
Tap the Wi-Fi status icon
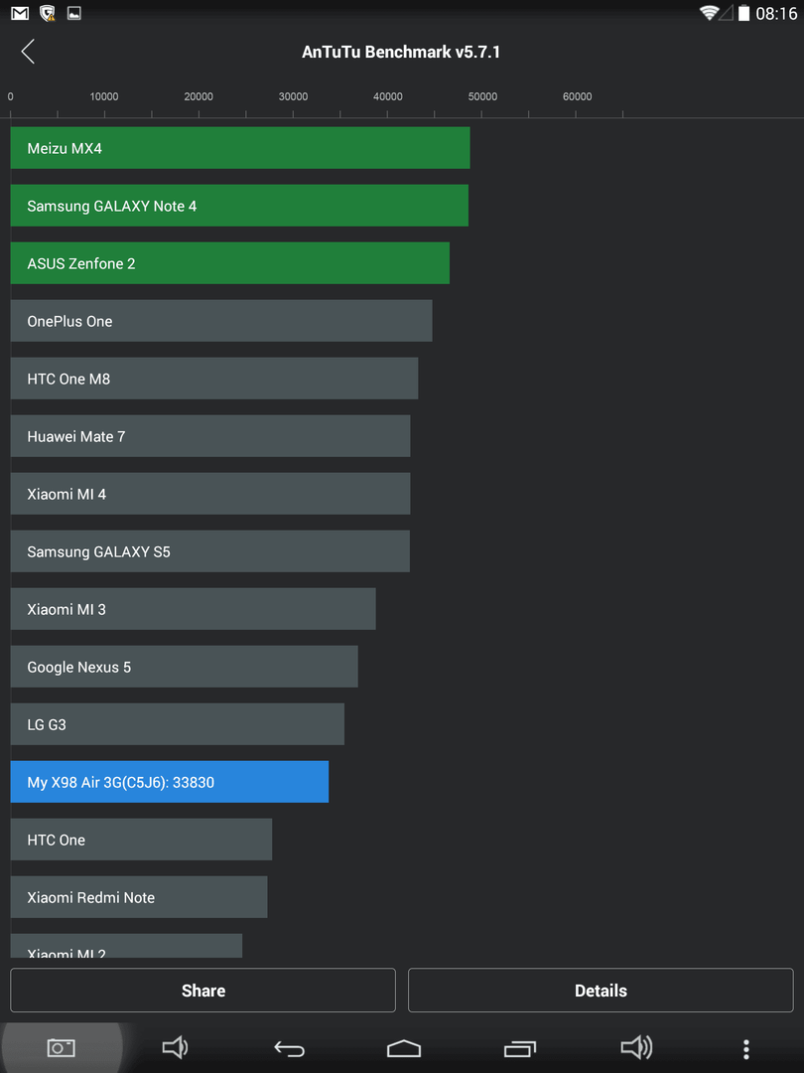point(709,12)
